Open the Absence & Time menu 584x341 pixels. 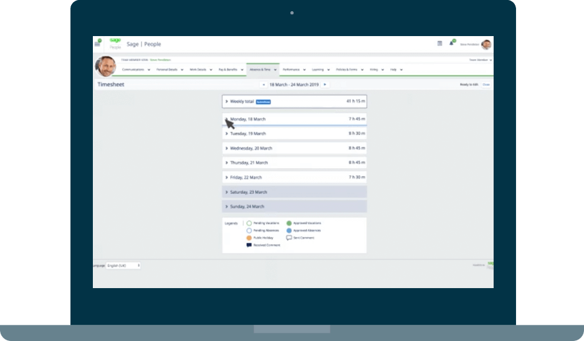pyautogui.click(x=263, y=70)
